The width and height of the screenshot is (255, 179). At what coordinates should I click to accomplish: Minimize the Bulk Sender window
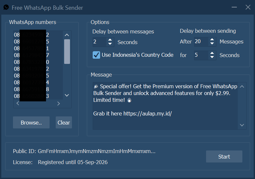coord(234,7)
